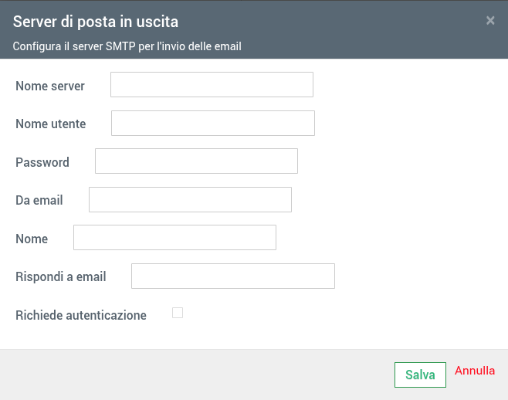Click the Rispondi a email field
Screen dimensions: 508x400
[x=232, y=276]
